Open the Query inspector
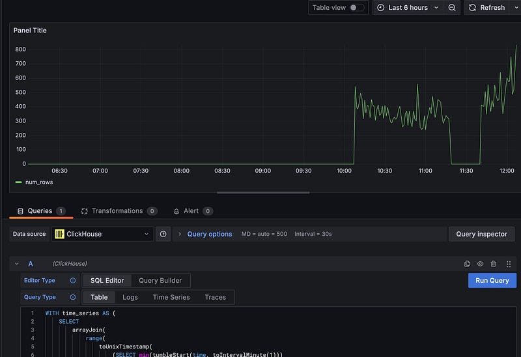 tap(481, 234)
